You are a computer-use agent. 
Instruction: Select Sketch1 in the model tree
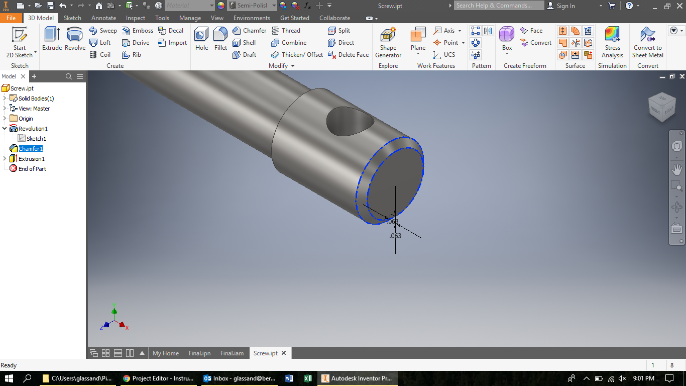pos(36,139)
